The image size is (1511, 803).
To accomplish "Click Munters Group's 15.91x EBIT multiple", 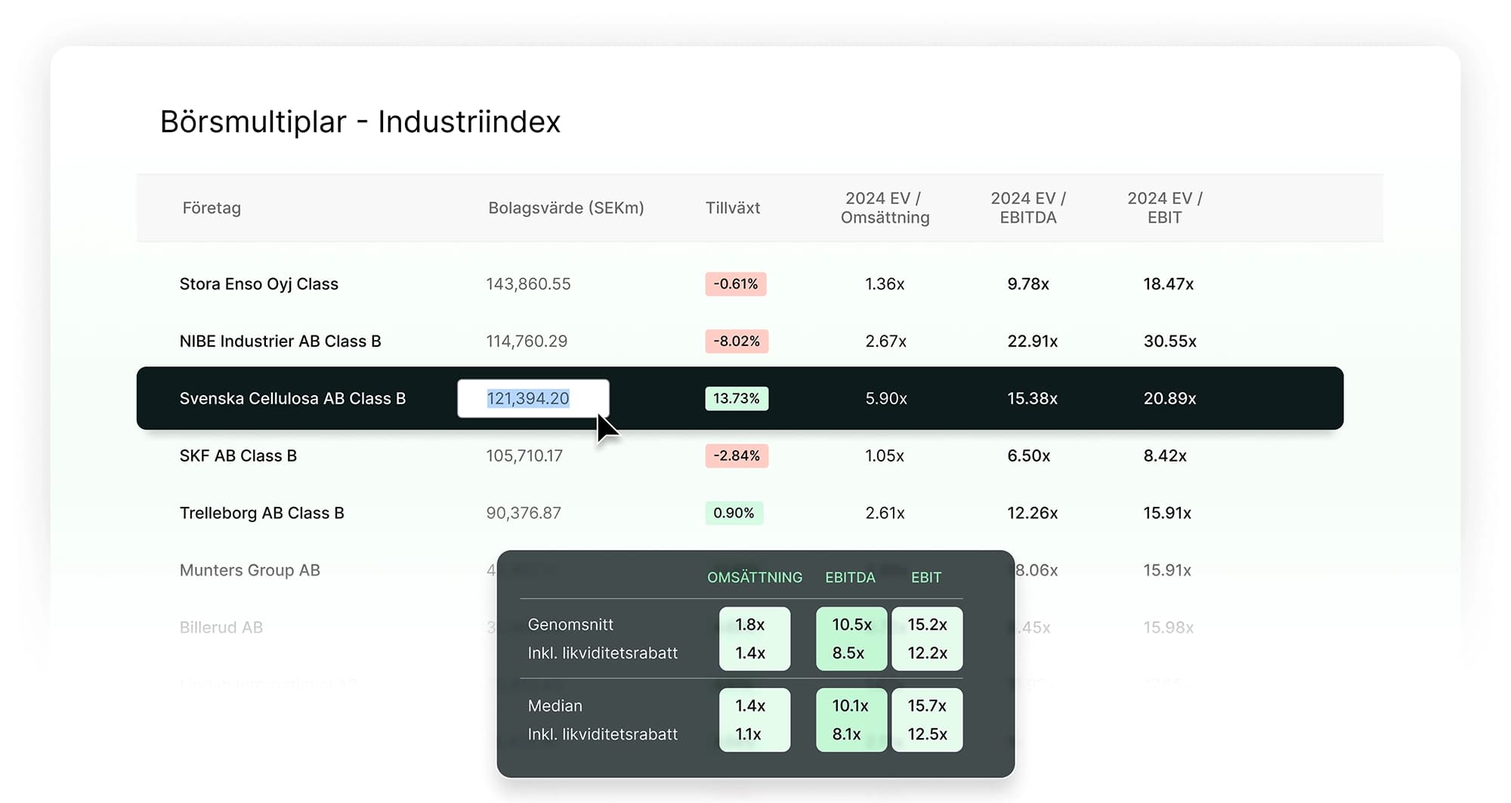I will pyautogui.click(x=1167, y=570).
